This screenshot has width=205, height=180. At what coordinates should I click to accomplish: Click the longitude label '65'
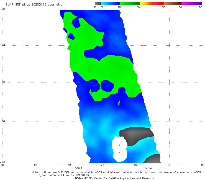(x=36, y=165)
